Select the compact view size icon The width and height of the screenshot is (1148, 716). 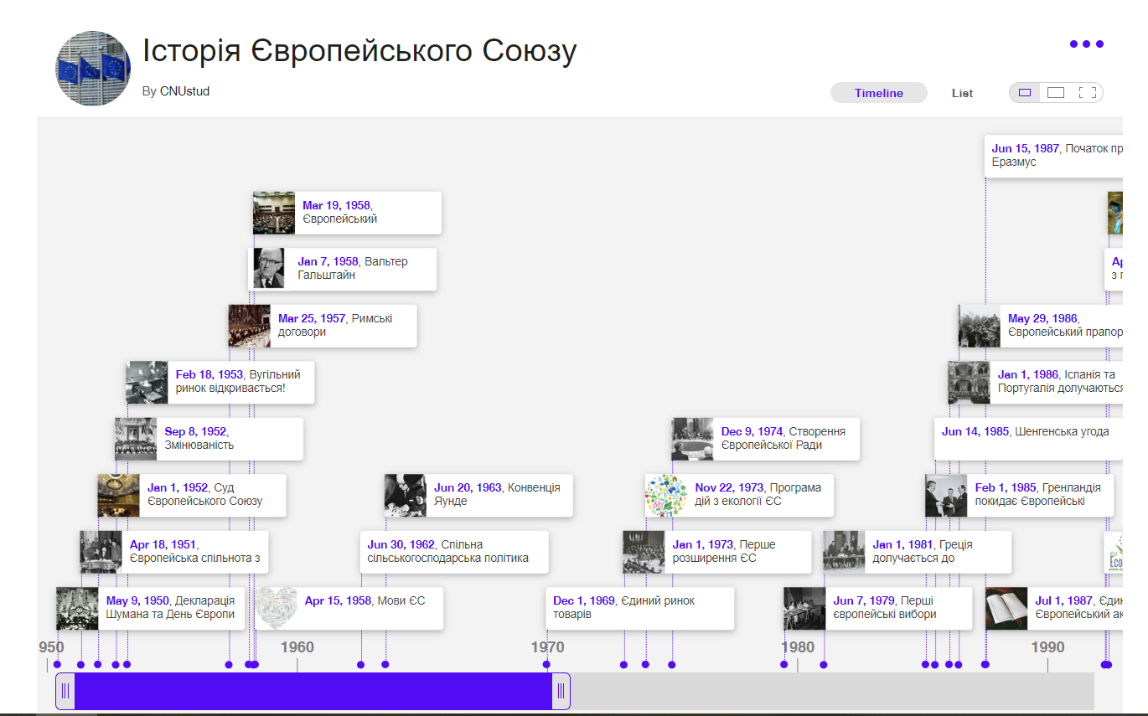[1024, 93]
